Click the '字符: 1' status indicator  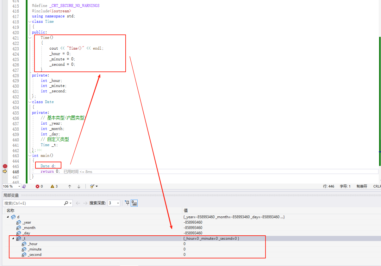click(345, 186)
